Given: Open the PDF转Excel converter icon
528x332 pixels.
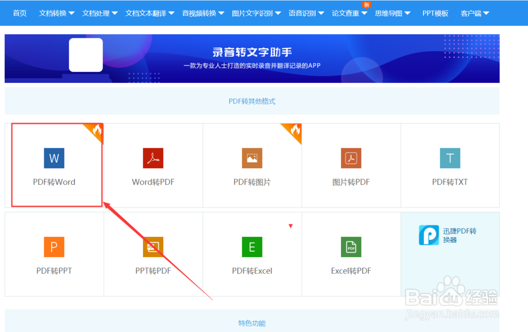Looking at the screenshot, I should 252,247.
